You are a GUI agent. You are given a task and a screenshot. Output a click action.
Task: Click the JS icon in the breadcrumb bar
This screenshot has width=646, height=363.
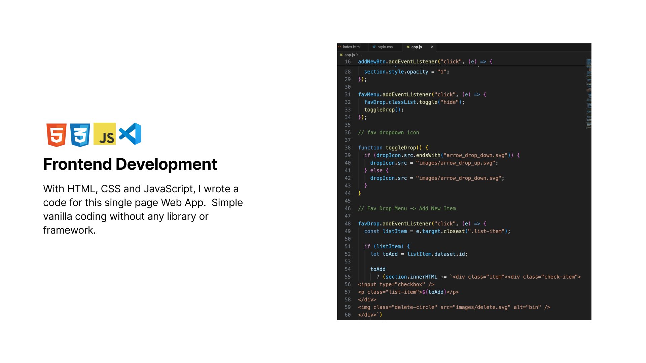(341, 55)
